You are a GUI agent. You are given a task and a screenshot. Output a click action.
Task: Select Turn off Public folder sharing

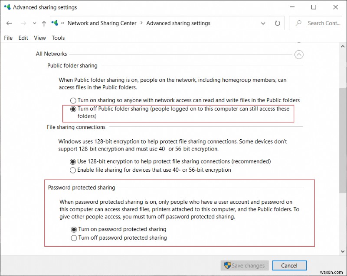click(x=180, y=112)
